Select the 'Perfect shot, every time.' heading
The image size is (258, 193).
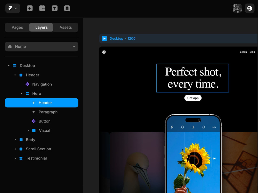tap(192, 78)
